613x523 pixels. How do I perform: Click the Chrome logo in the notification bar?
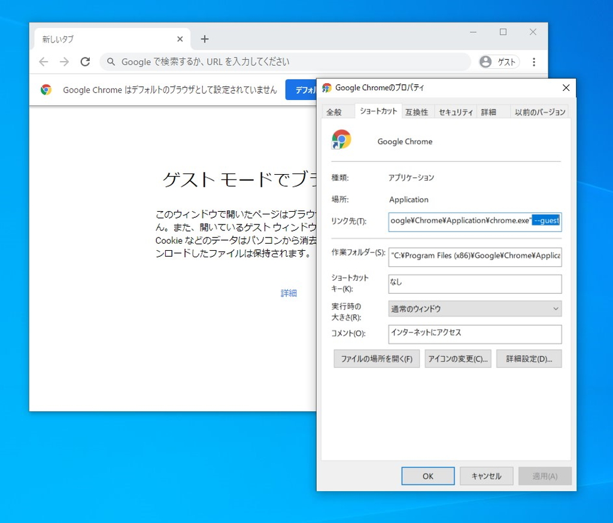46,90
